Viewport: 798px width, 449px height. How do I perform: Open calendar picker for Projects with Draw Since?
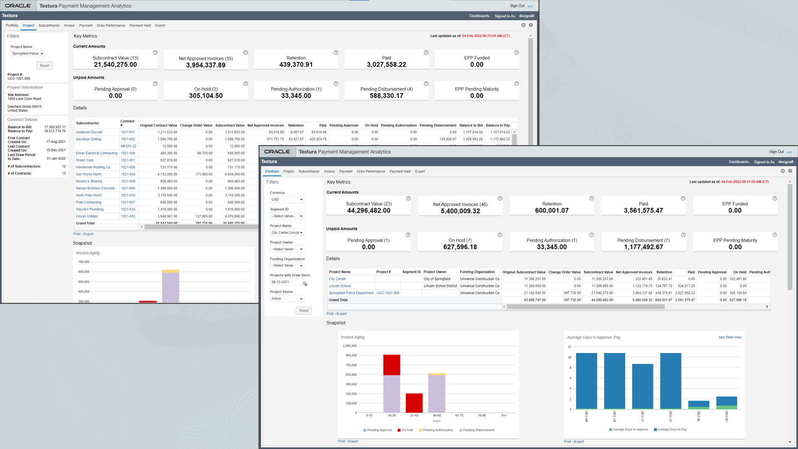pos(305,284)
